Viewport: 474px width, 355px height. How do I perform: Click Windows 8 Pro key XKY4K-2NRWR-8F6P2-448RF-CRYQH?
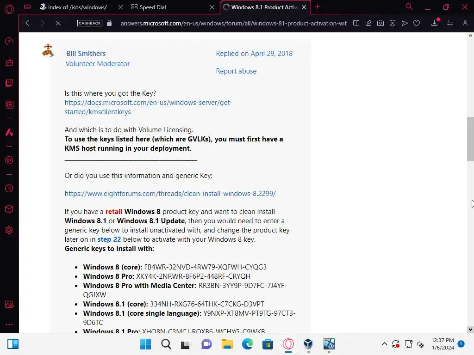[193, 276]
